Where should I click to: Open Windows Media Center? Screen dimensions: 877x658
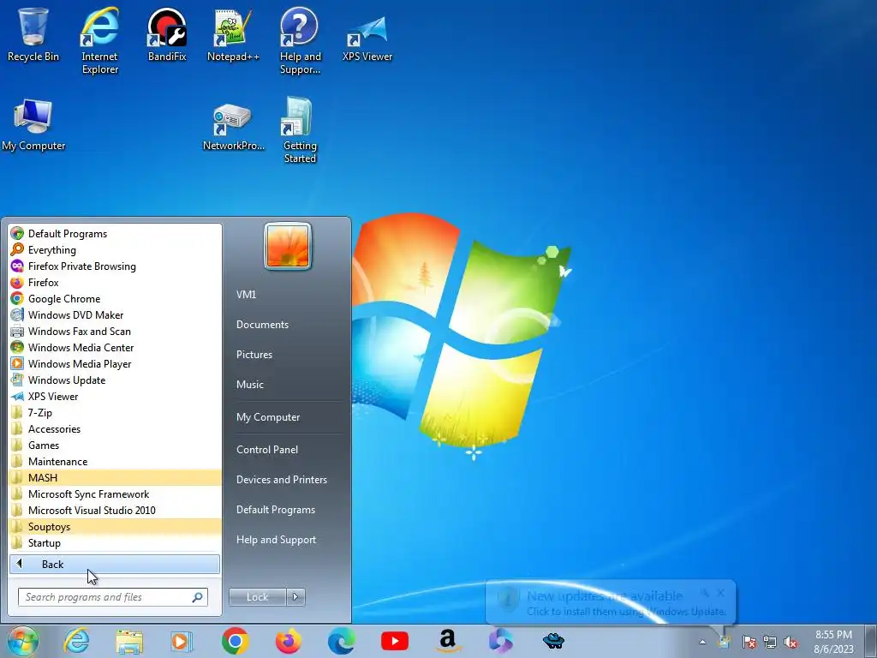click(116, 347)
